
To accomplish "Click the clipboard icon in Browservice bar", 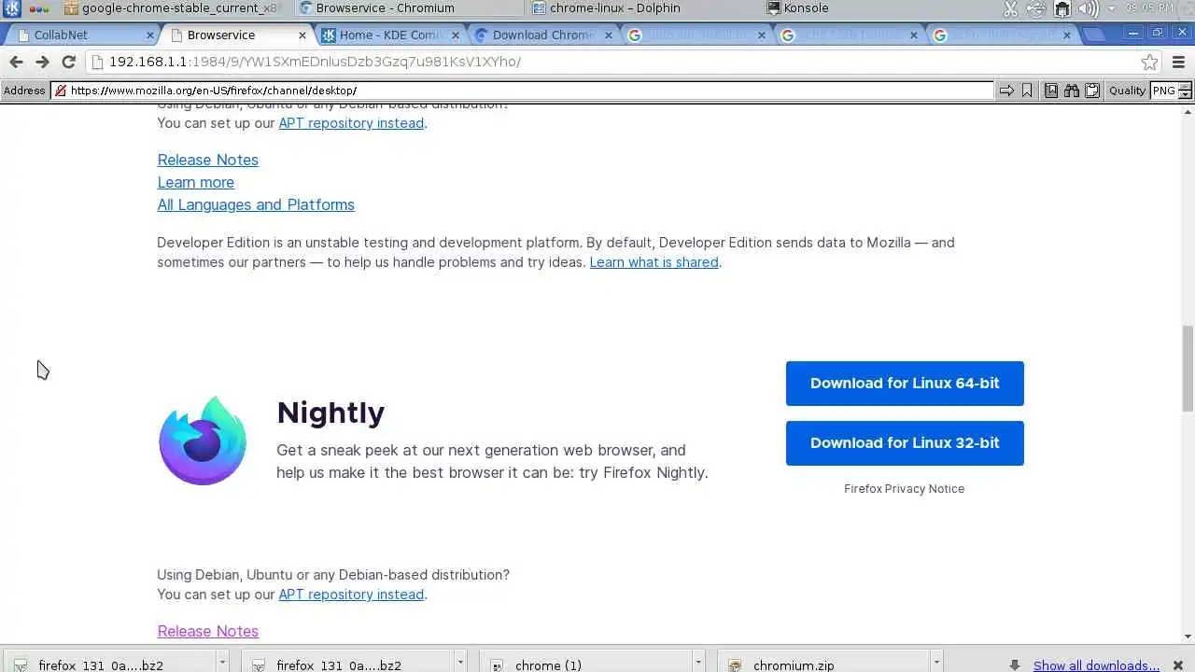I will click(1092, 91).
